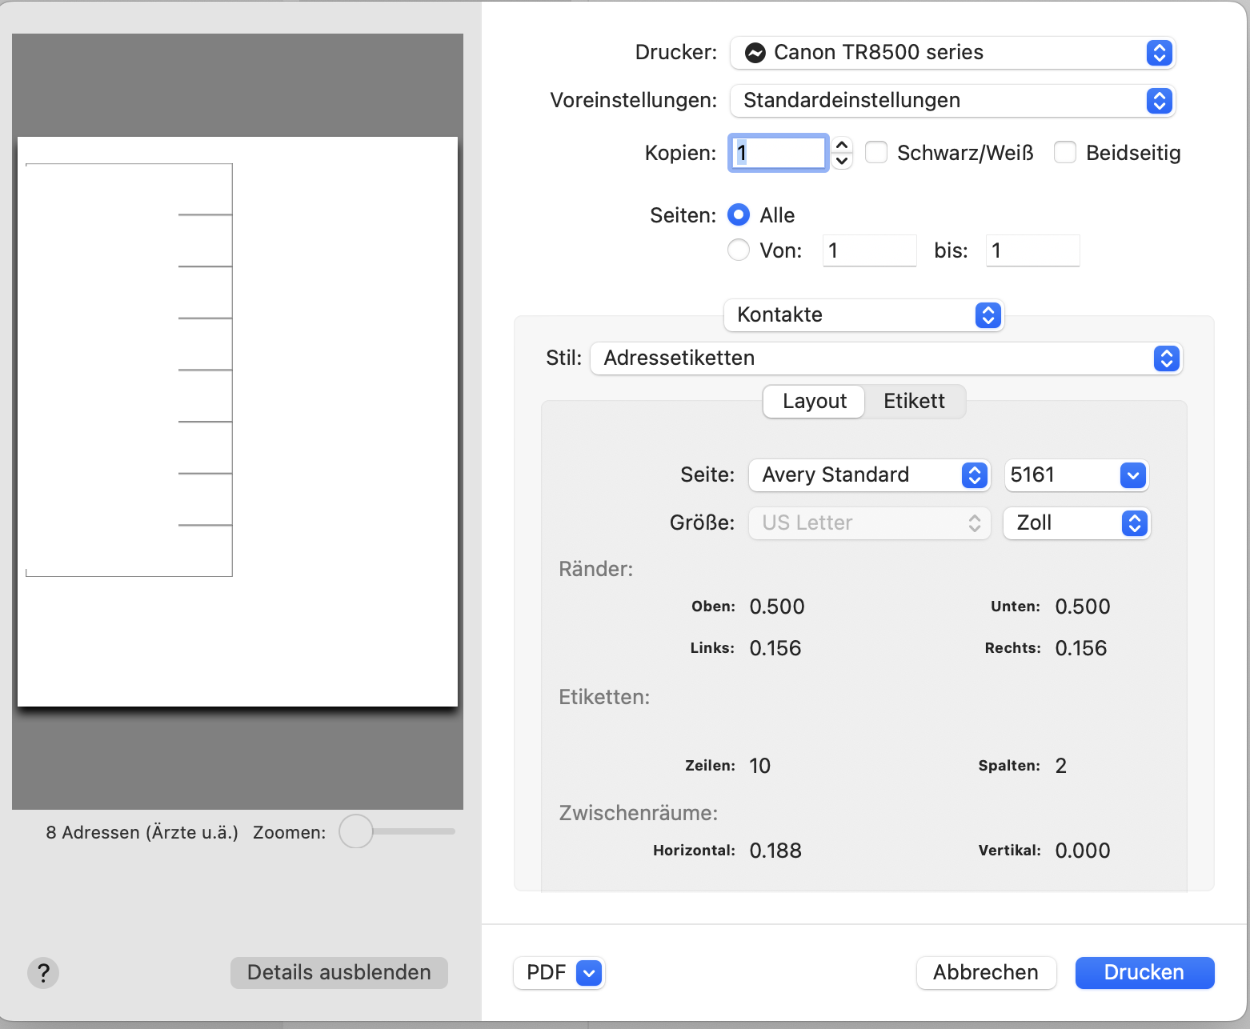Change the Zoll units dropdown
1250x1029 pixels.
click(1076, 523)
